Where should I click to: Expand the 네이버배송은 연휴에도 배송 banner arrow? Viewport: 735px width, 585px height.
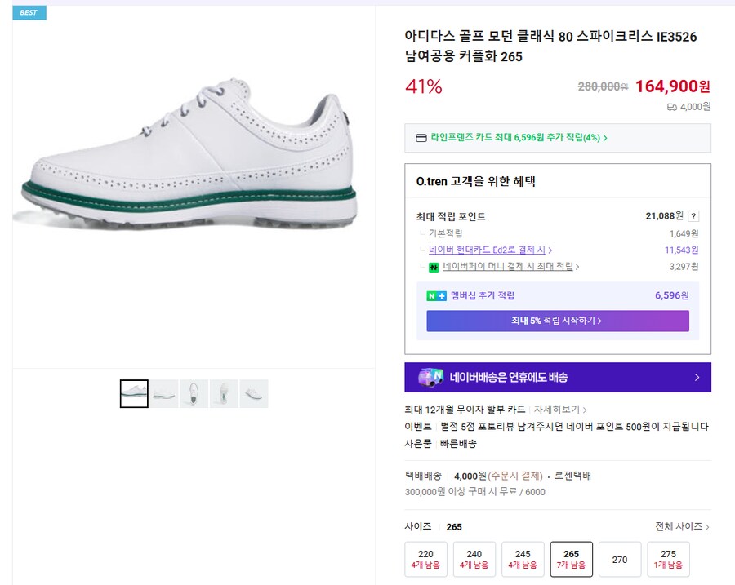coord(697,378)
